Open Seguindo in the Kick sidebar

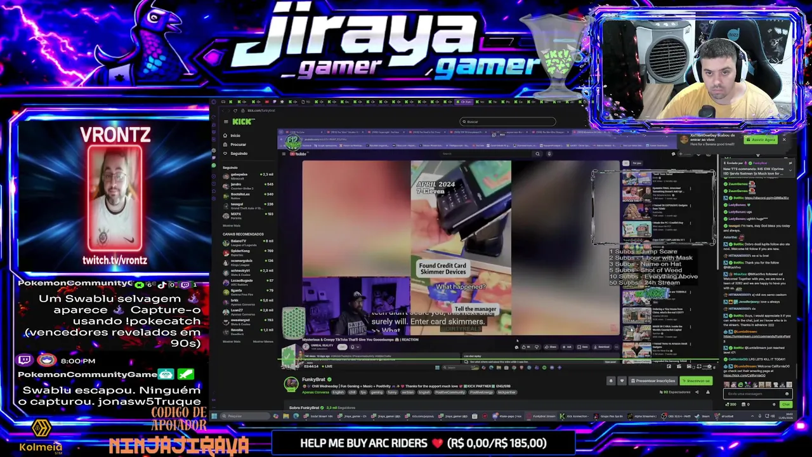pyautogui.click(x=239, y=154)
